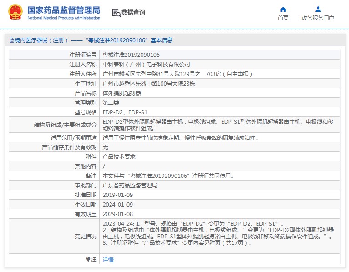349x272 pixels.
Task: Select the 注册证编号 label cell
Action: [83, 55]
